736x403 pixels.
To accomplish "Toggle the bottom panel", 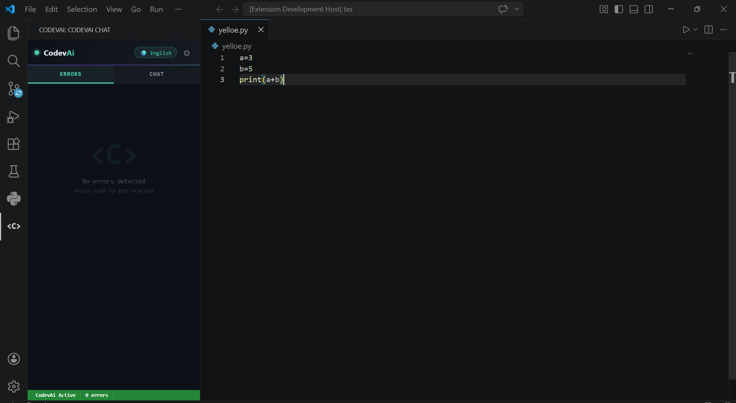I will pos(634,9).
